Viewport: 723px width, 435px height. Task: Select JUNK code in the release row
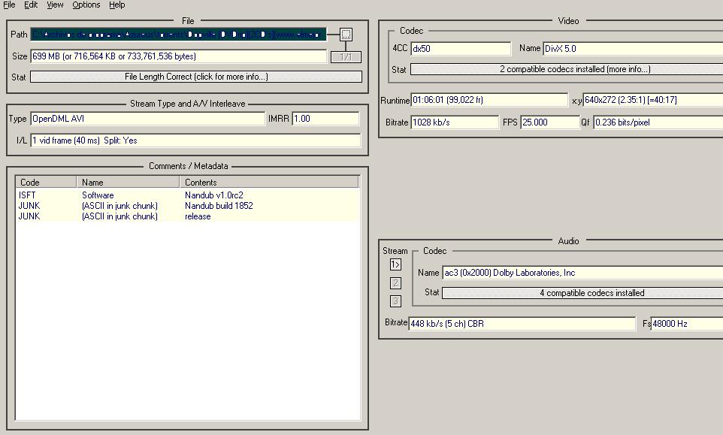pos(29,216)
